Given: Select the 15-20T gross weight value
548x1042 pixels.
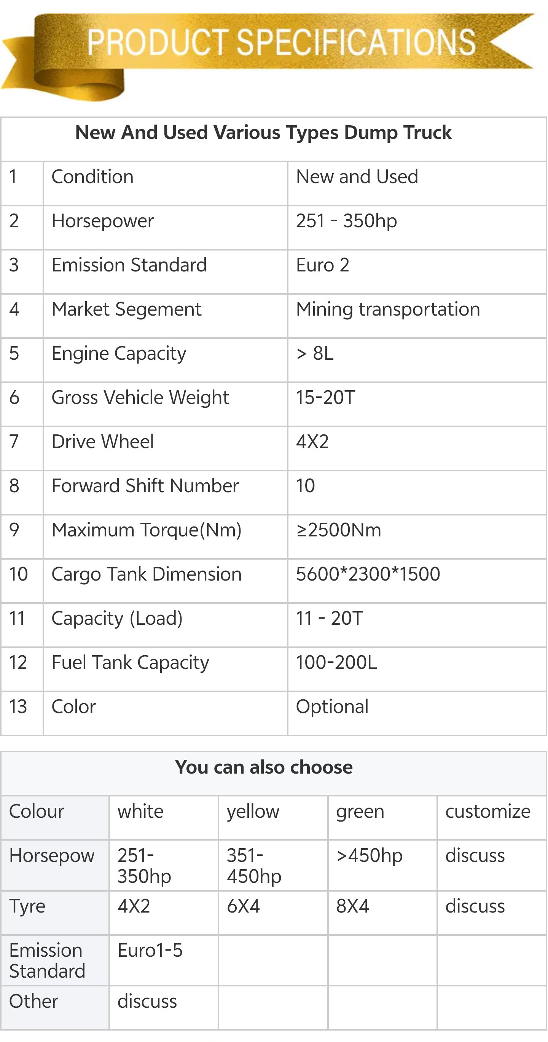Looking at the screenshot, I should click(x=325, y=397).
